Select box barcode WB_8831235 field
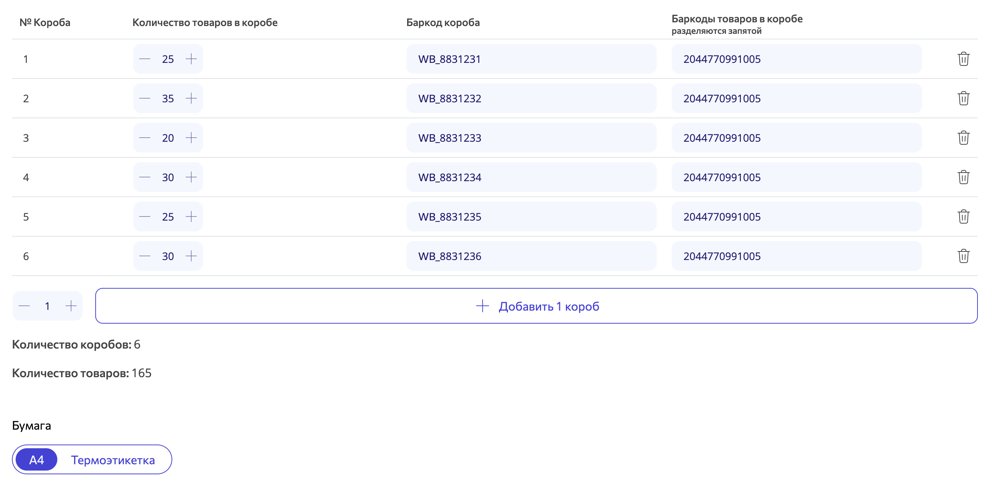 click(531, 216)
